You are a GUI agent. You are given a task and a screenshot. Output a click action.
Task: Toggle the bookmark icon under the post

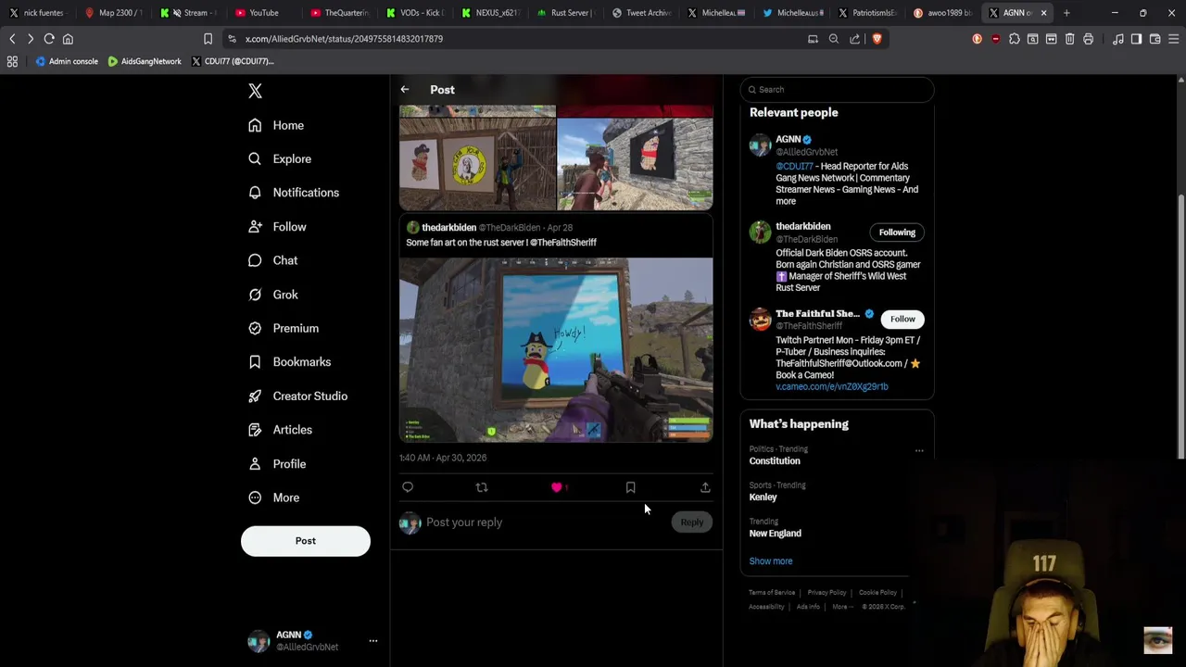coord(631,487)
